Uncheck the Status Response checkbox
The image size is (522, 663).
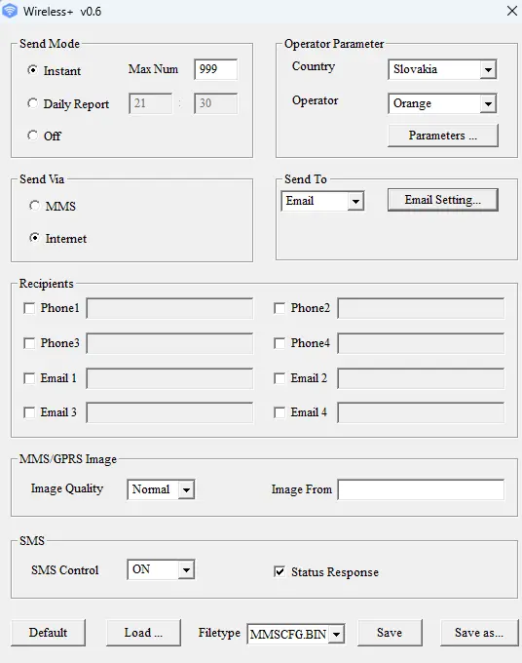tap(280, 571)
